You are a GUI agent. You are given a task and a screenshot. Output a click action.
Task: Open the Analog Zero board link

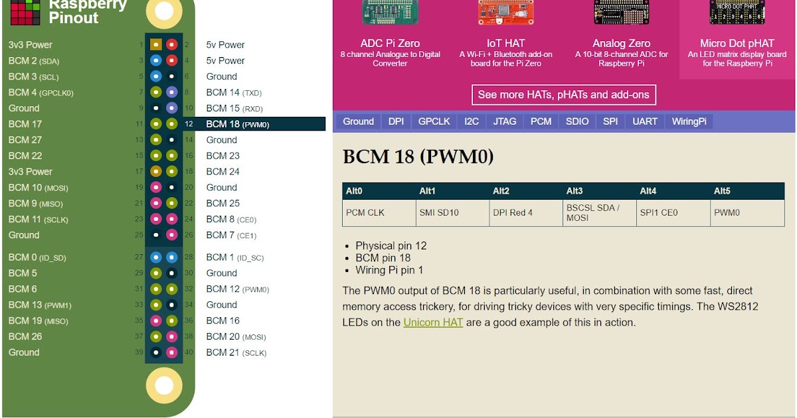622,44
